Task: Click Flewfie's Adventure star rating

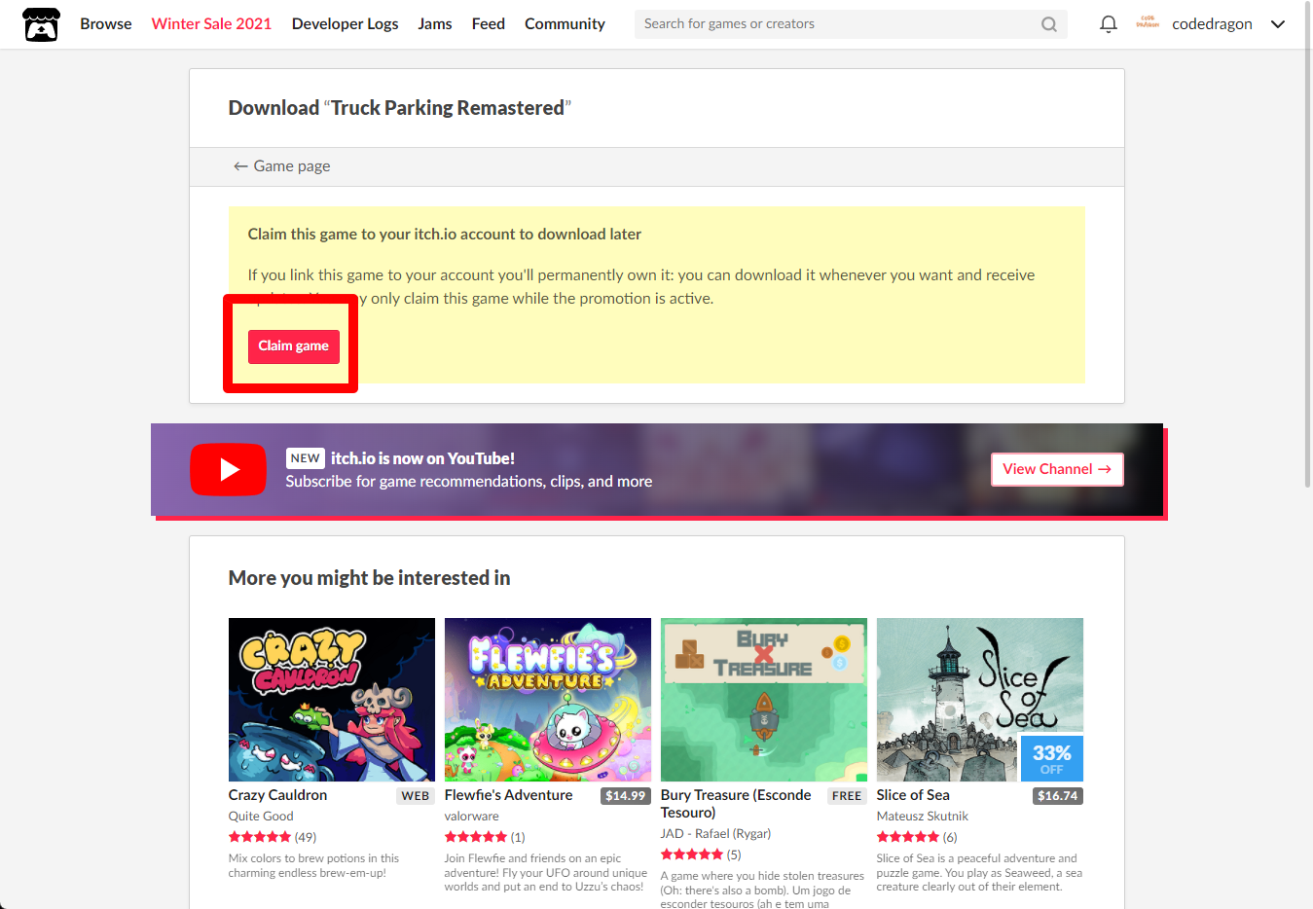Action: tap(476, 837)
